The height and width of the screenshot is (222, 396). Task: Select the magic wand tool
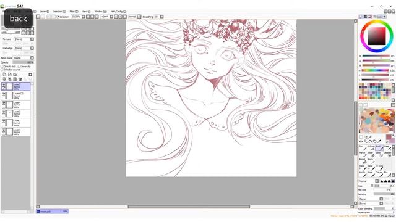click(x=370, y=137)
